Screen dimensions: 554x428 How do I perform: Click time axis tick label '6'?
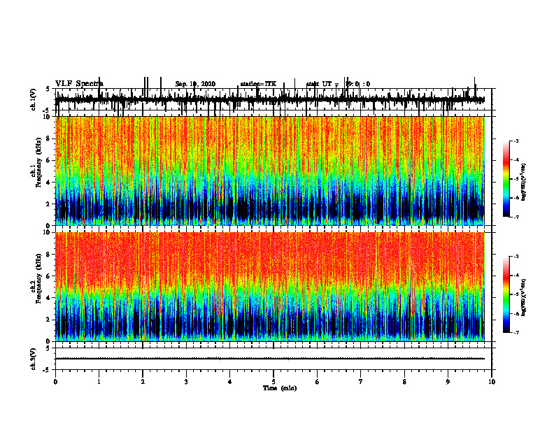318,382
